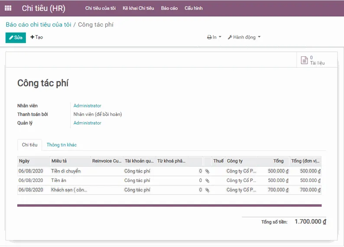Image resolution: width=344 pixels, height=247 pixels.
Task: Sort by the Công ty column header
Action: [x=241, y=161]
